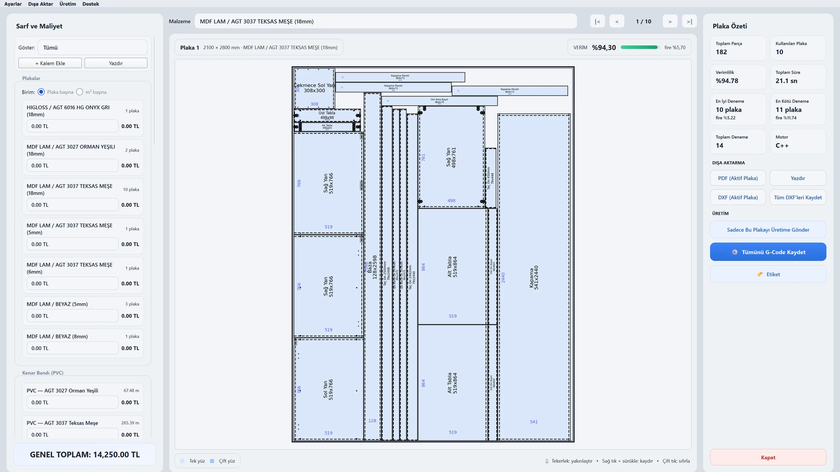
Task: Jump to last plate with >| button
Action: coord(689,21)
